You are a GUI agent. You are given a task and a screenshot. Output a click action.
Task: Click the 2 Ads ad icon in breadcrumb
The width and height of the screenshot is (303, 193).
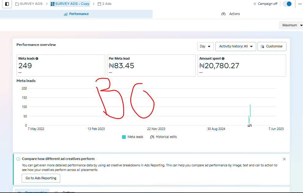99,4
